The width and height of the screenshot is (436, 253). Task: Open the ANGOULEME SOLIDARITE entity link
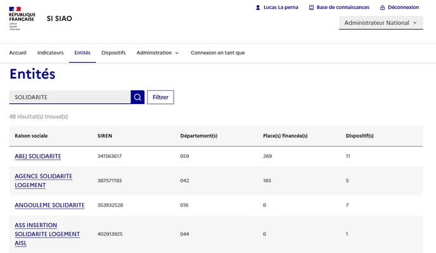50,205
